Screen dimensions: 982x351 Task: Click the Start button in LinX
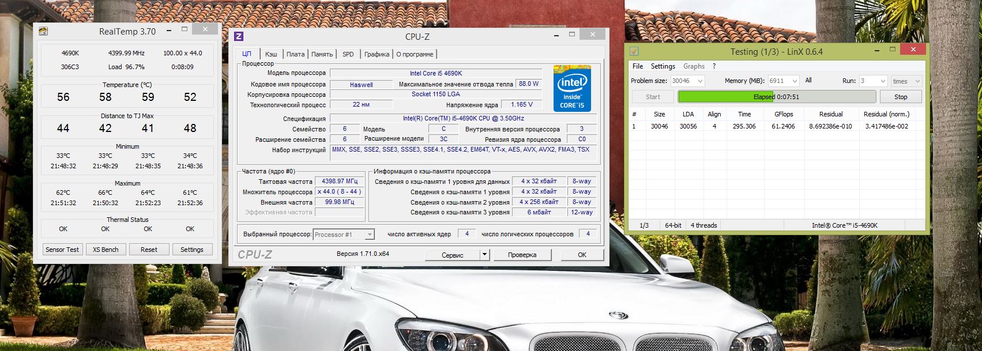(653, 97)
